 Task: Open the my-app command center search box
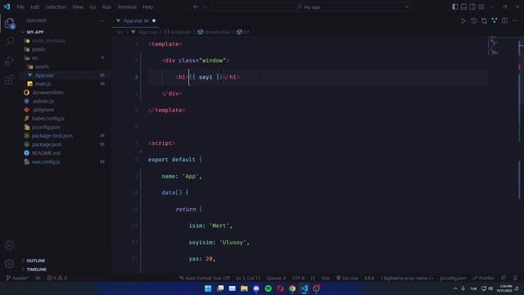pyautogui.click(x=311, y=7)
